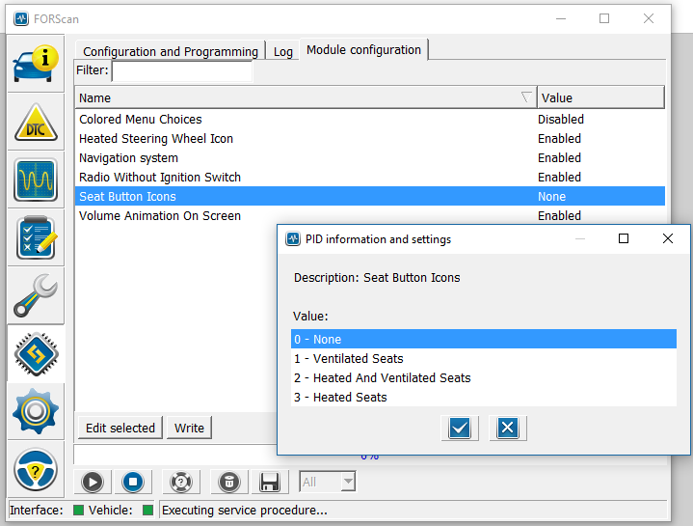Confirm the PID setting with checkmark button

(x=460, y=428)
